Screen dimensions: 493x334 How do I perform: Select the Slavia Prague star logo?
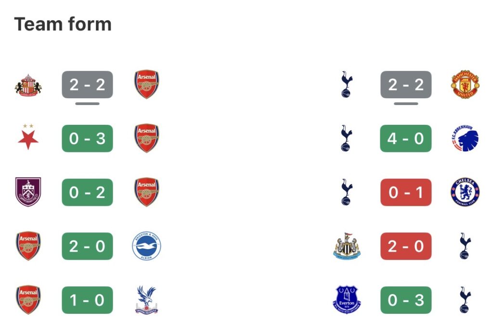coord(28,138)
